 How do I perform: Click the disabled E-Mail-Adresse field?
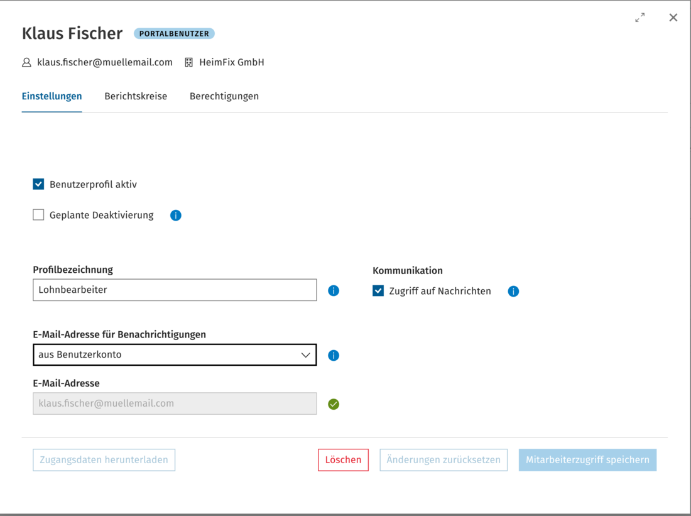(175, 403)
